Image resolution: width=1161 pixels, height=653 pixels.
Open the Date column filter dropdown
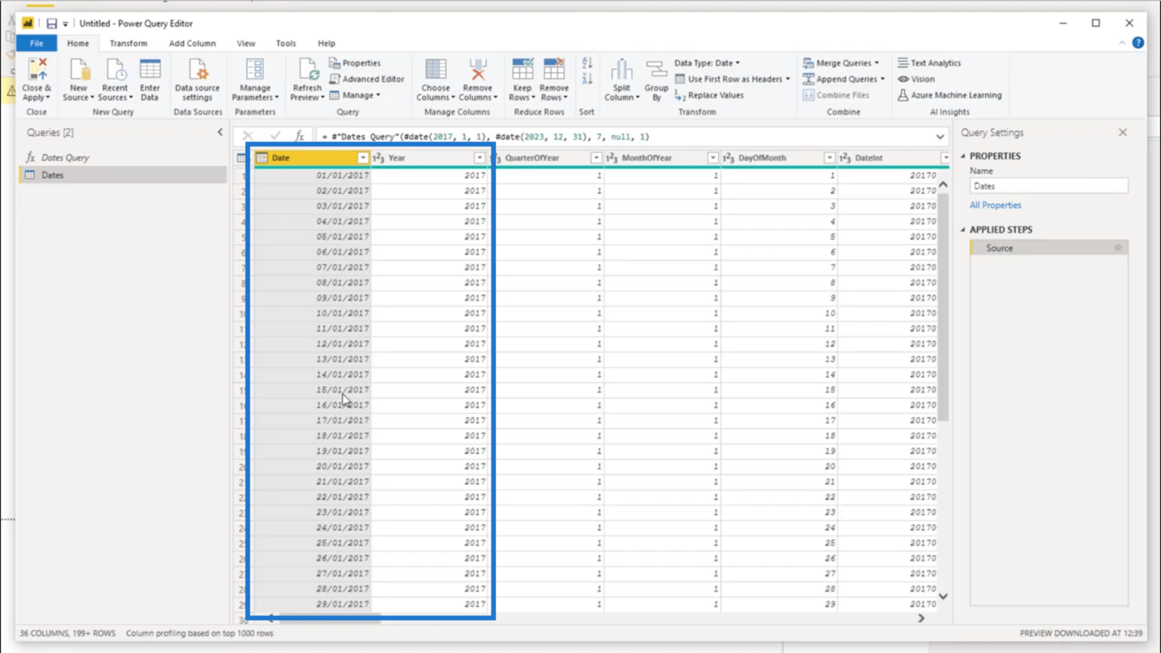click(363, 158)
